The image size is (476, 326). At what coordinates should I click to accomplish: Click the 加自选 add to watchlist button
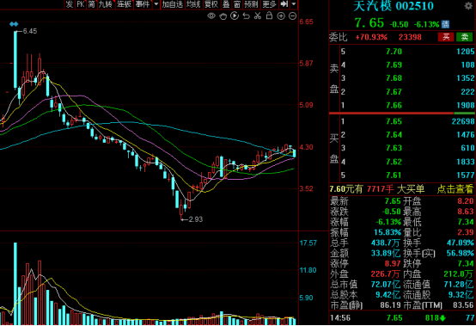173,4
